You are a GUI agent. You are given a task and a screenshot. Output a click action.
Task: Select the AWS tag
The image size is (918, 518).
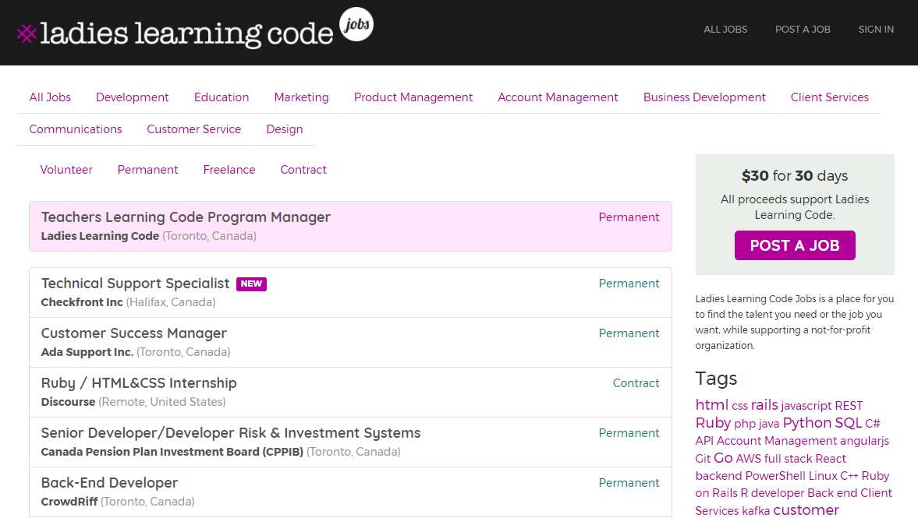pos(748,459)
